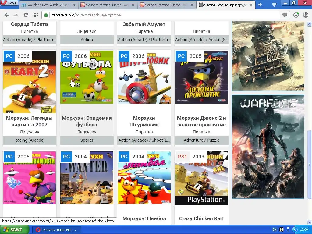Click PS1 badge on Crazy Chicken Kart
This screenshot has height=234, width=312.
(x=182, y=157)
